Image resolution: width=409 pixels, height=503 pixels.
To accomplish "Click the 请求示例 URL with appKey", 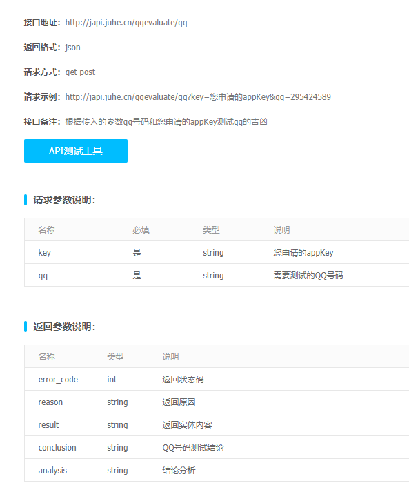I will coord(198,97).
